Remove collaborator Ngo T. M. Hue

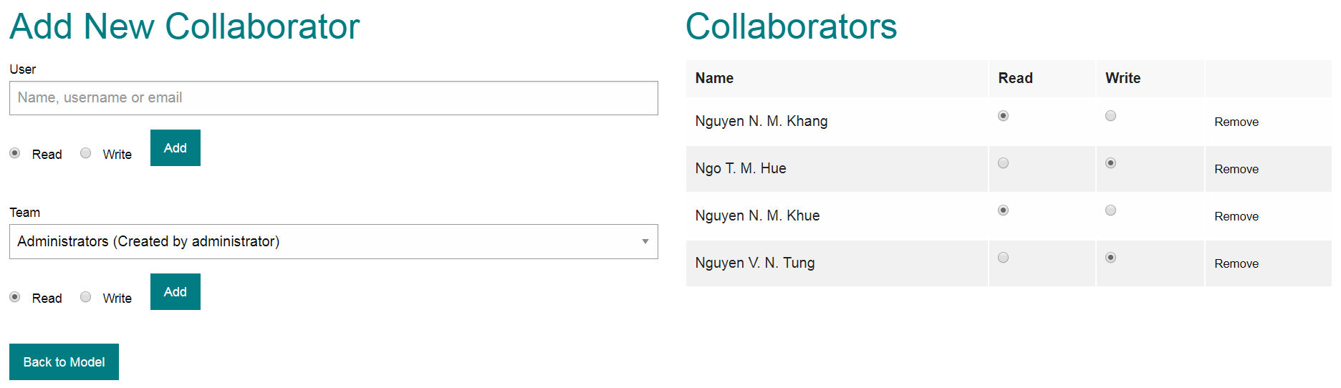[1236, 170]
